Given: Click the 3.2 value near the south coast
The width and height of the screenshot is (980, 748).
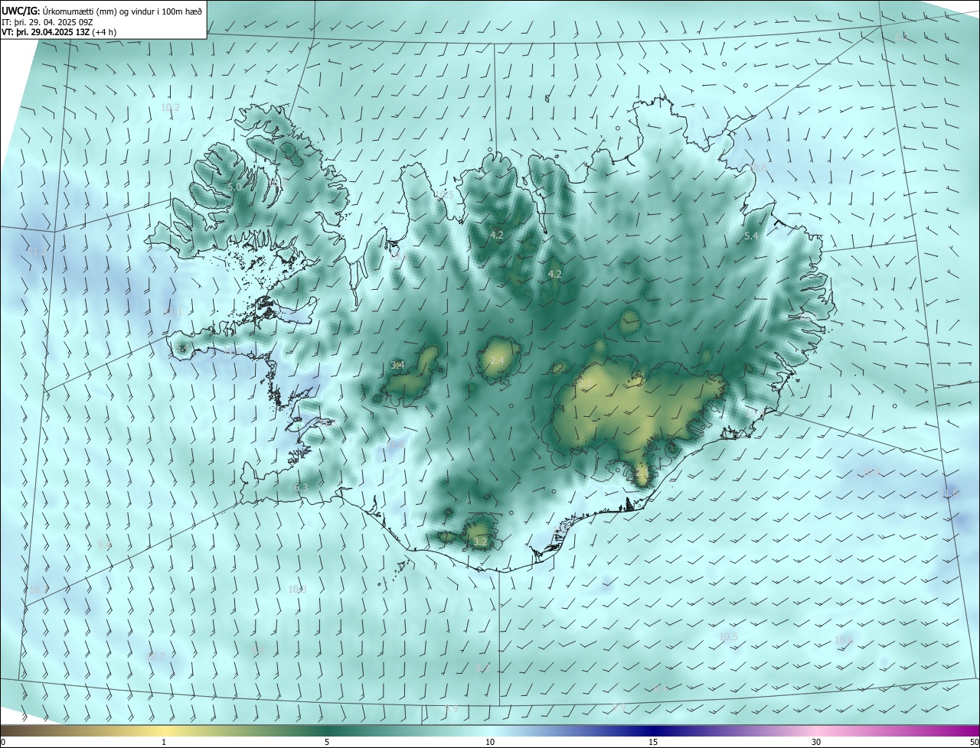Looking at the screenshot, I should pos(480,541).
